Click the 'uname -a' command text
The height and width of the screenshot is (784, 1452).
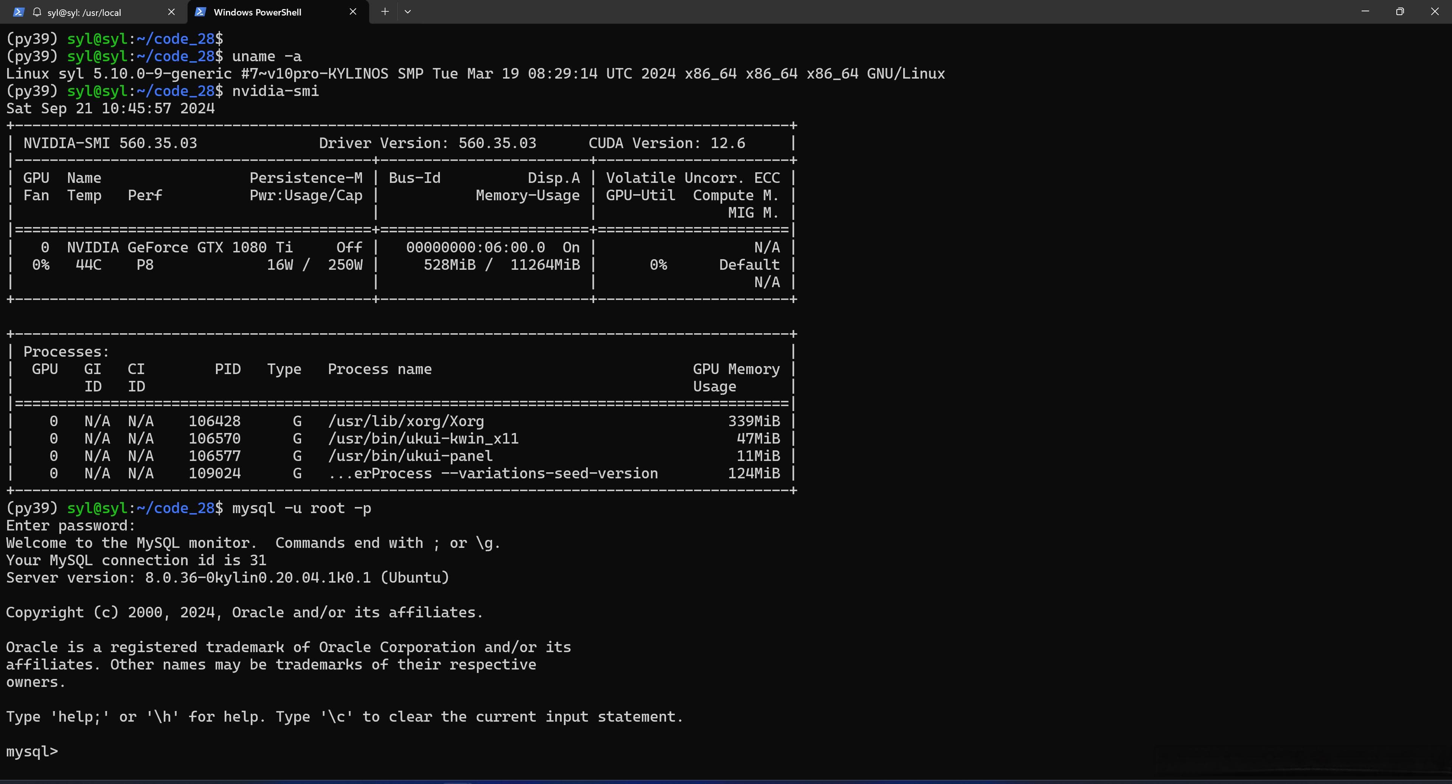267,56
